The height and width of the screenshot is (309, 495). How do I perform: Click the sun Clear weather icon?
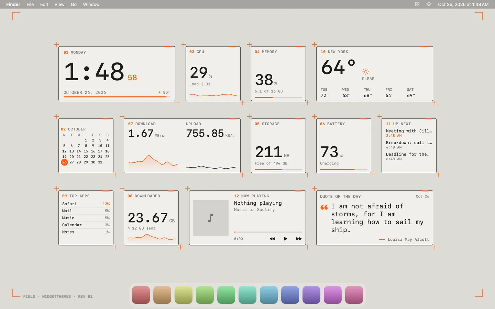pos(366,72)
